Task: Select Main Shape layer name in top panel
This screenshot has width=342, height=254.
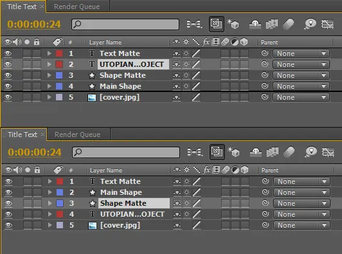Action: click(120, 86)
